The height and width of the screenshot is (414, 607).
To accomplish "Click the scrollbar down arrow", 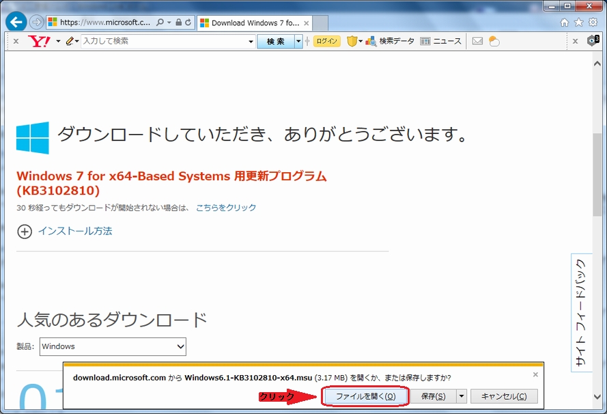I will (x=597, y=396).
